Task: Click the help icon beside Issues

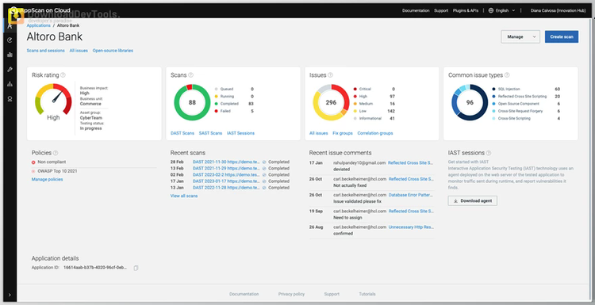Action: pyautogui.click(x=331, y=75)
